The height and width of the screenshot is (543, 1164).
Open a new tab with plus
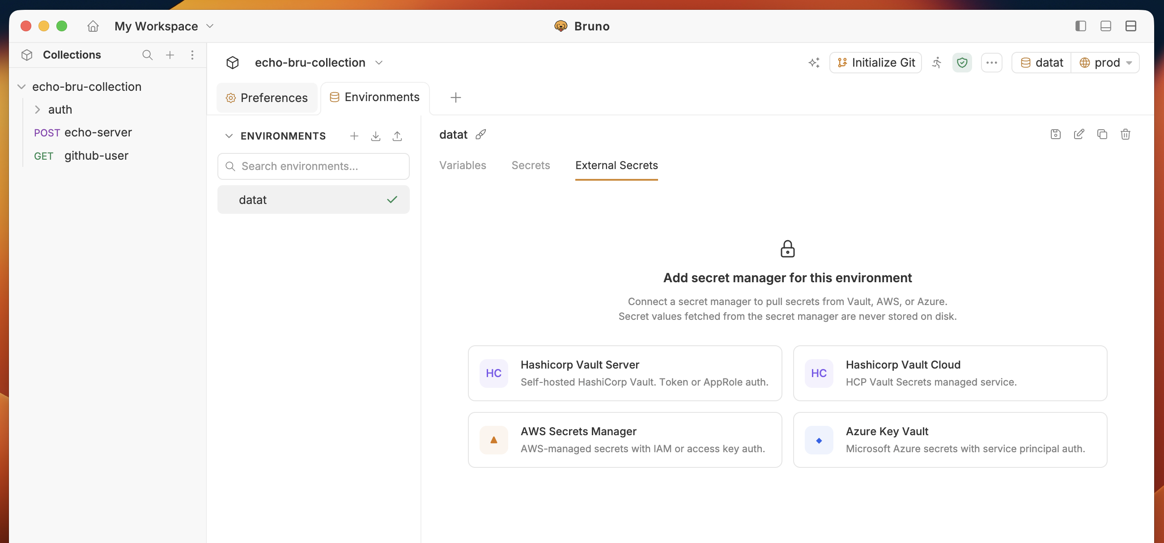(x=455, y=98)
